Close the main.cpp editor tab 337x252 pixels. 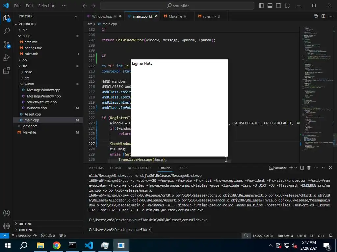[x=156, y=16]
